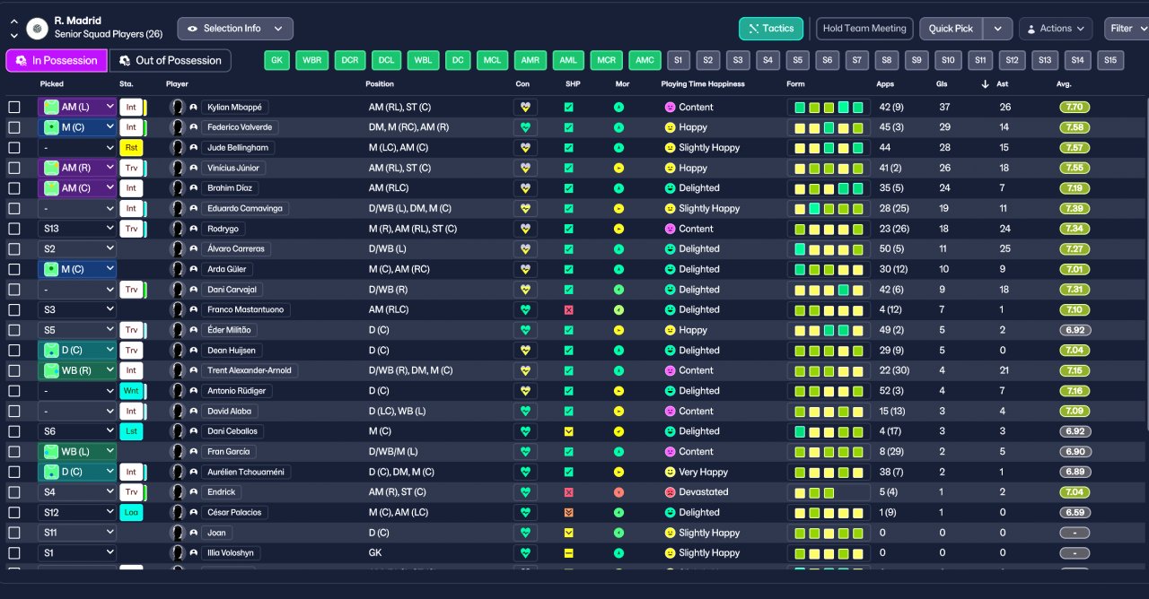Select the S15 substitute slot
The width and height of the screenshot is (1149, 599).
coord(1110,61)
